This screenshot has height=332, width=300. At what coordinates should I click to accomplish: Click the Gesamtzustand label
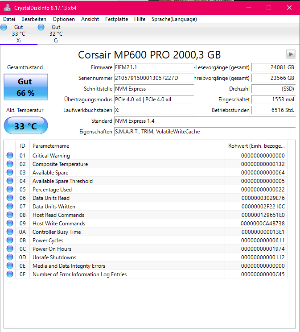pyautogui.click(x=25, y=67)
